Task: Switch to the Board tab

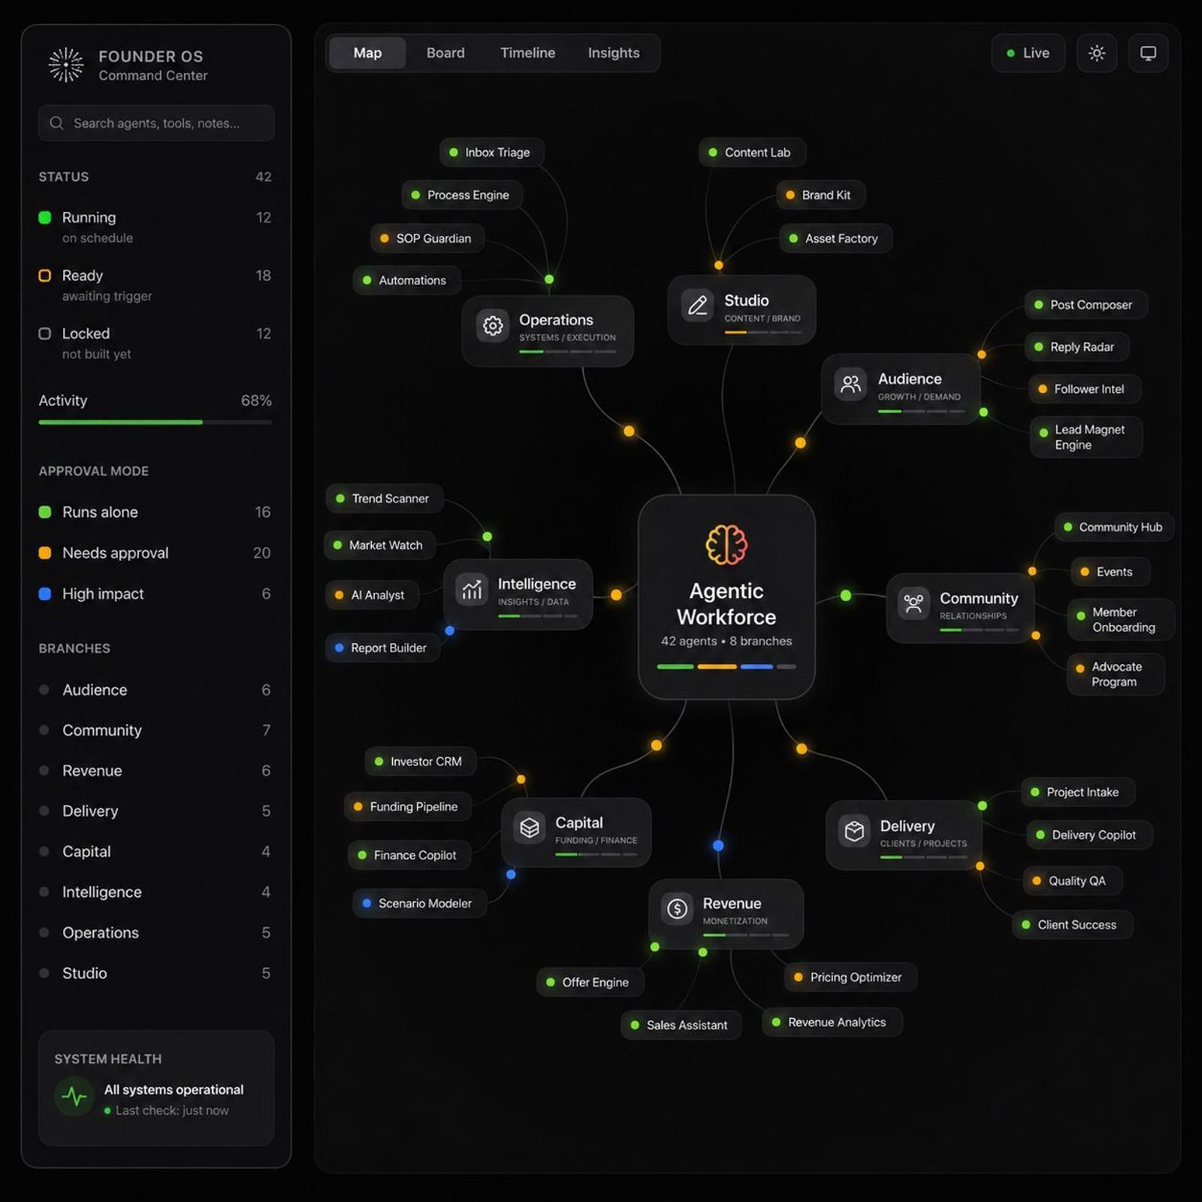Action: tap(445, 53)
